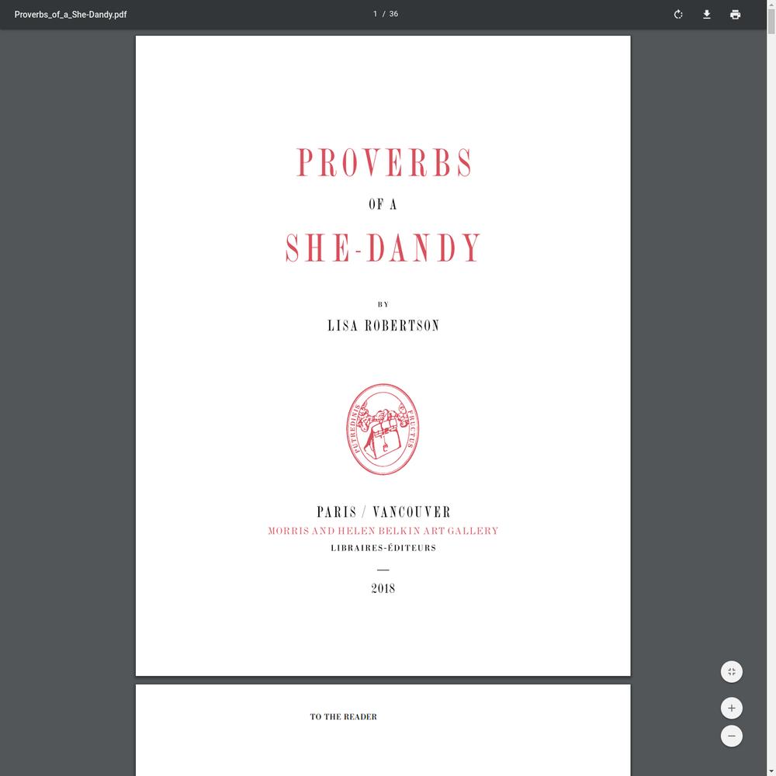Click the PARIS / VANCOUVER text
Screen dimensions: 776x776
pyautogui.click(x=383, y=511)
